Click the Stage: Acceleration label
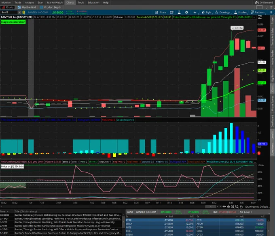 (13, 22)
